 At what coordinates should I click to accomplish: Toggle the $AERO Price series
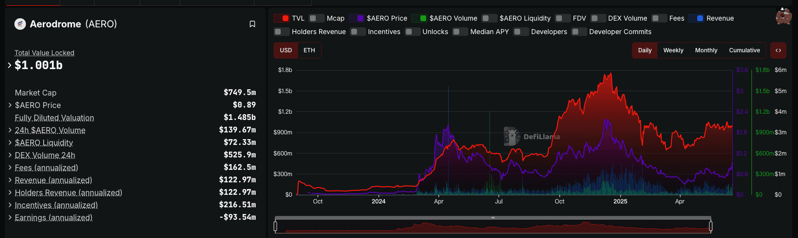[x=357, y=18]
